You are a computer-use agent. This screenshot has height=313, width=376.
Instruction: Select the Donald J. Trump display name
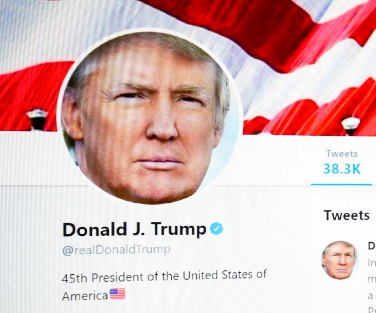pyautogui.click(x=134, y=229)
